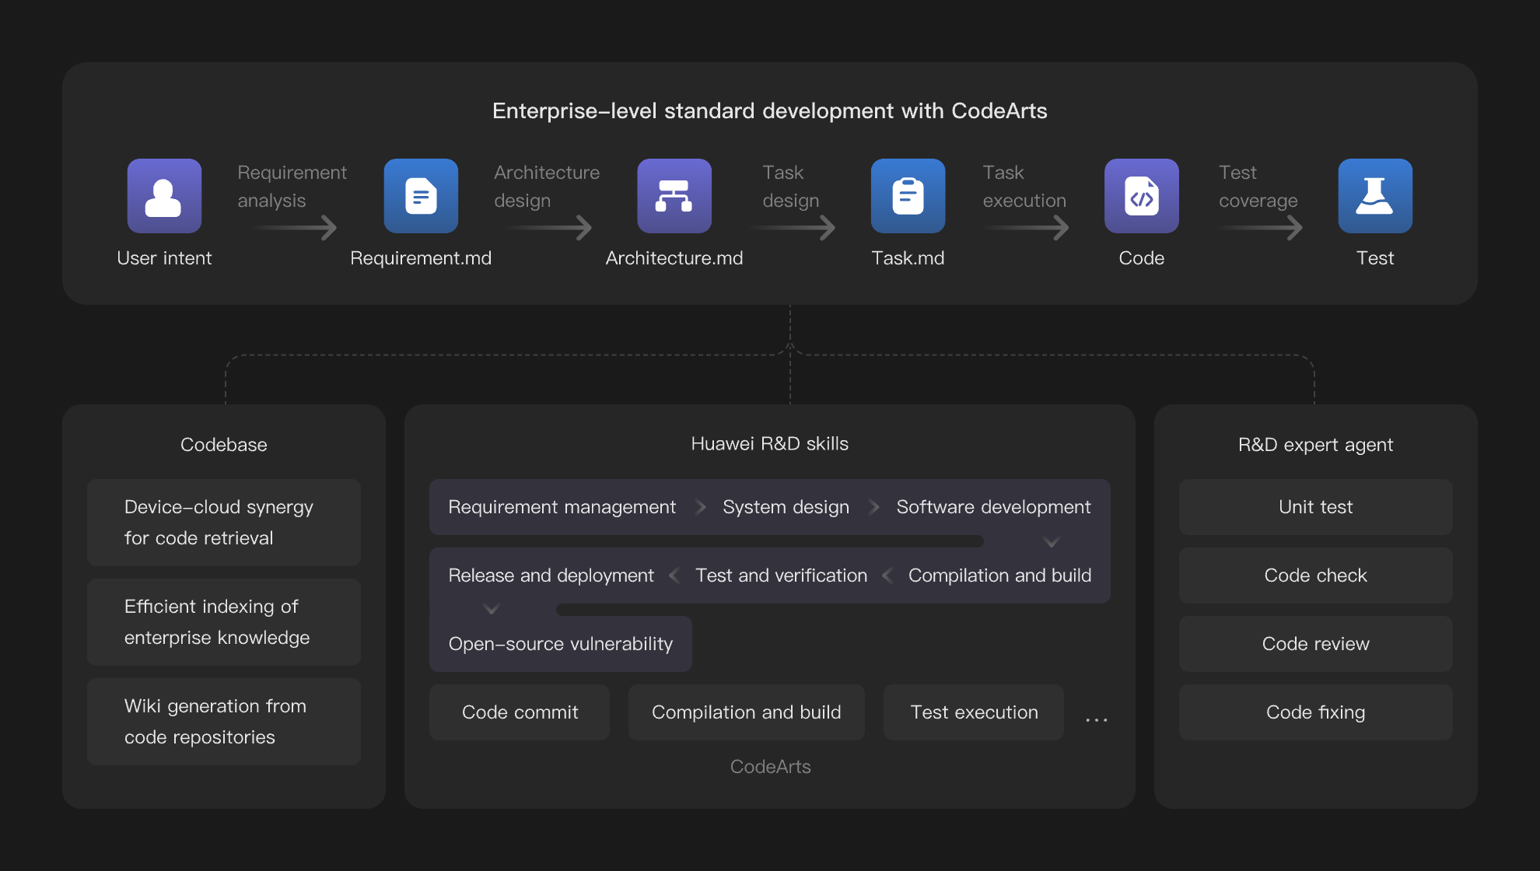Click the bottom-row Compilation and build box
The width and height of the screenshot is (1540, 871).
point(747,712)
